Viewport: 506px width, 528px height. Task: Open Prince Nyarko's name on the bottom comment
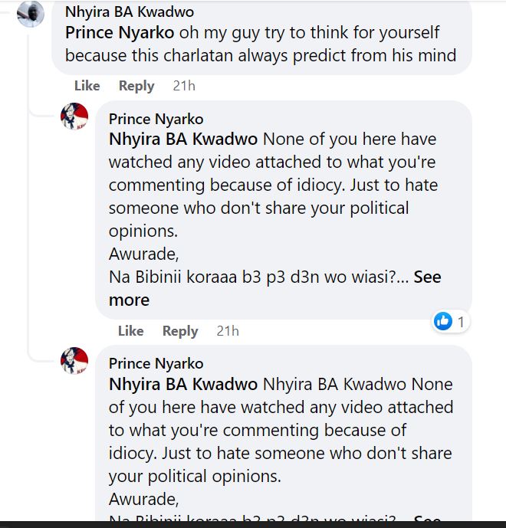[x=156, y=363]
